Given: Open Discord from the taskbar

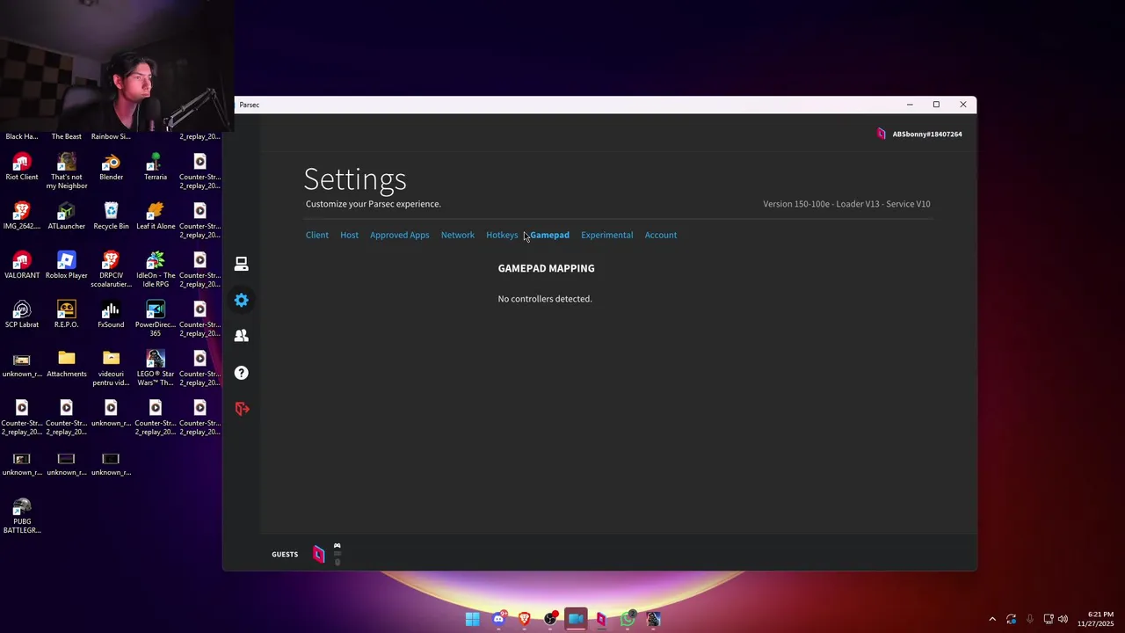Looking at the screenshot, I should 498,619.
